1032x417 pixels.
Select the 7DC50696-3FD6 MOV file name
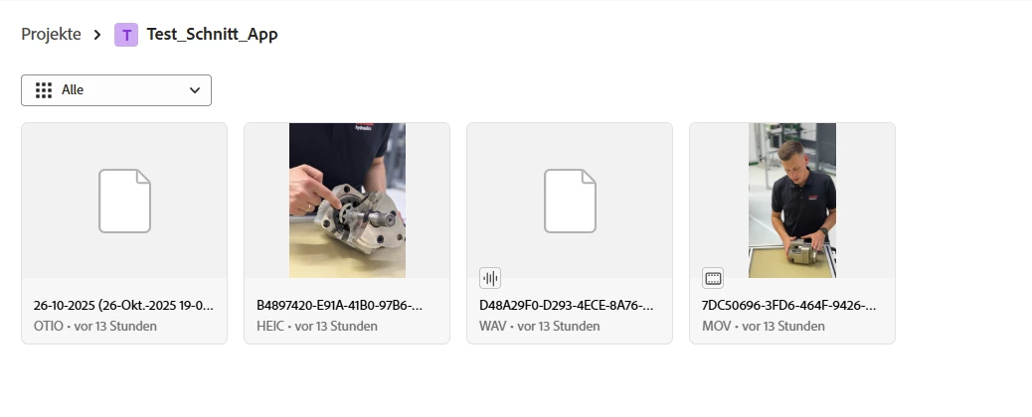point(789,305)
